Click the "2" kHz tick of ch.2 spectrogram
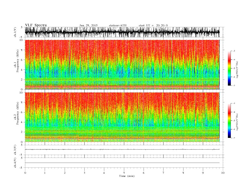This screenshot has height=194, width=251. (22, 132)
